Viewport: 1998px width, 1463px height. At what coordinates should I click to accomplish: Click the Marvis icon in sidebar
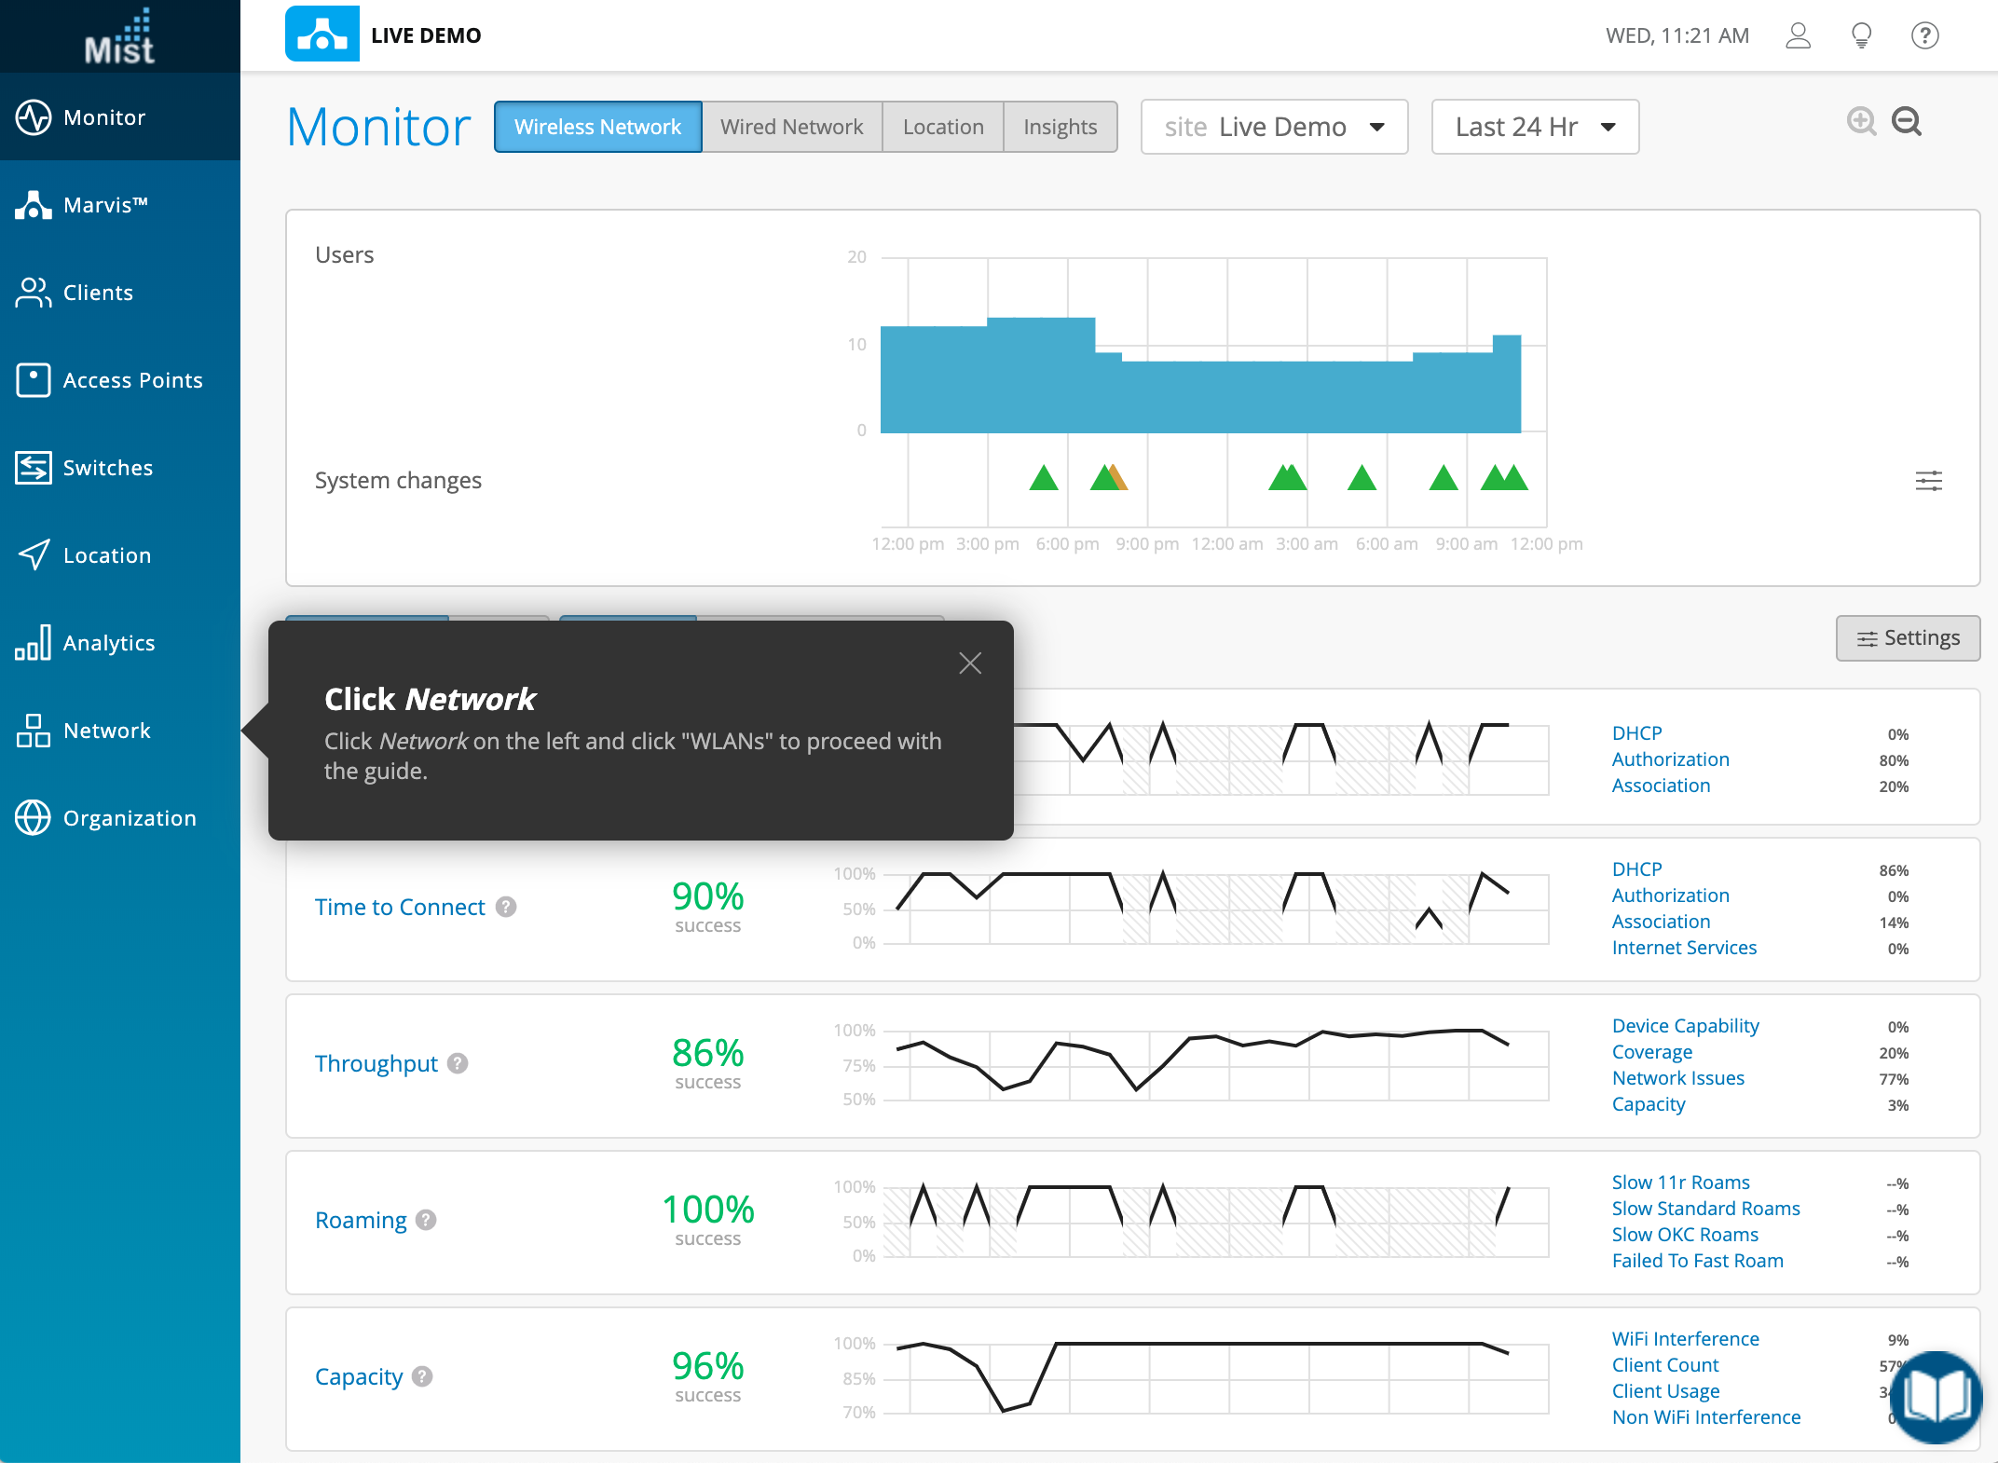[x=34, y=205]
